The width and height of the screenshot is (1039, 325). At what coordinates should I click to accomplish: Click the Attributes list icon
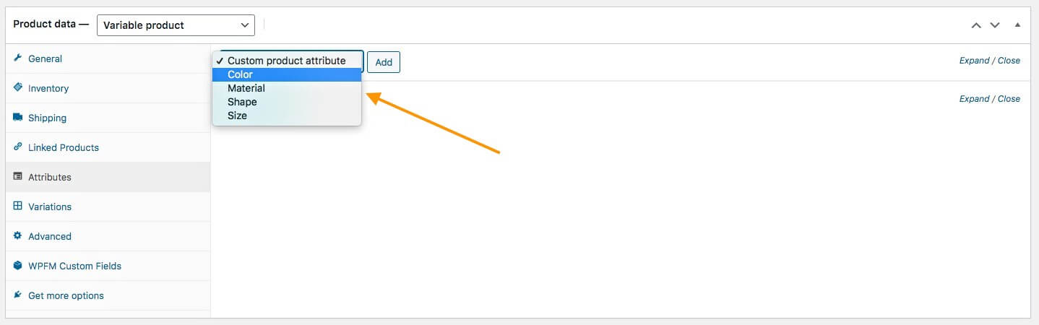[17, 176]
